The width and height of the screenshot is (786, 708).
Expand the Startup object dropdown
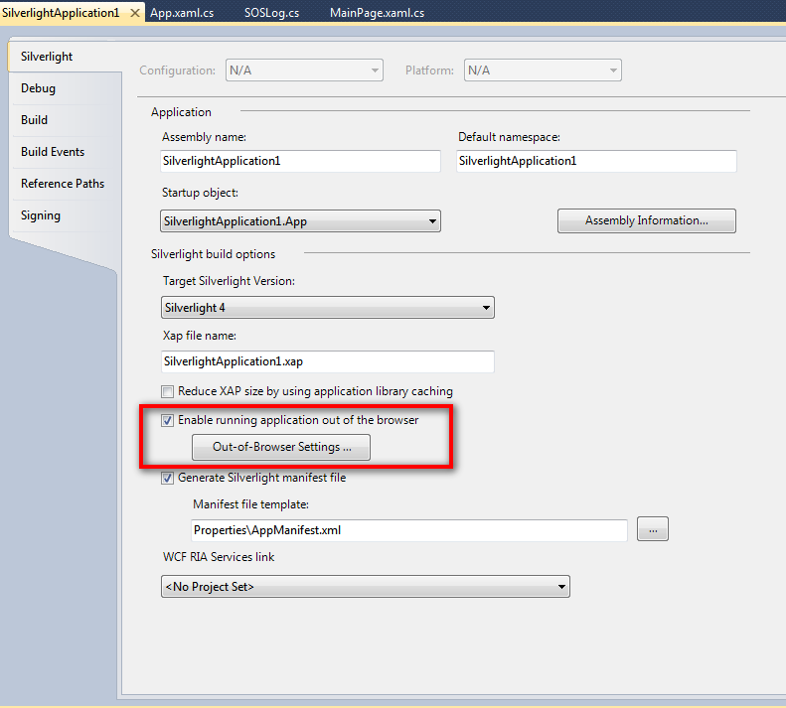pyautogui.click(x=300, y=221)
